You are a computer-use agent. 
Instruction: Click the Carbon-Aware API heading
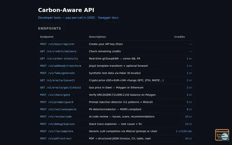pos(66,10)
